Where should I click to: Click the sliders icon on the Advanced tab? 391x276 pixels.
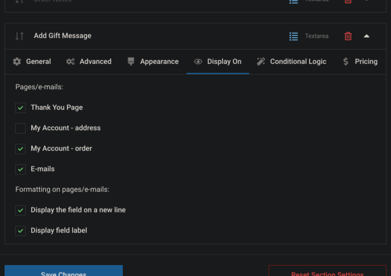click(x=71, y=61)
